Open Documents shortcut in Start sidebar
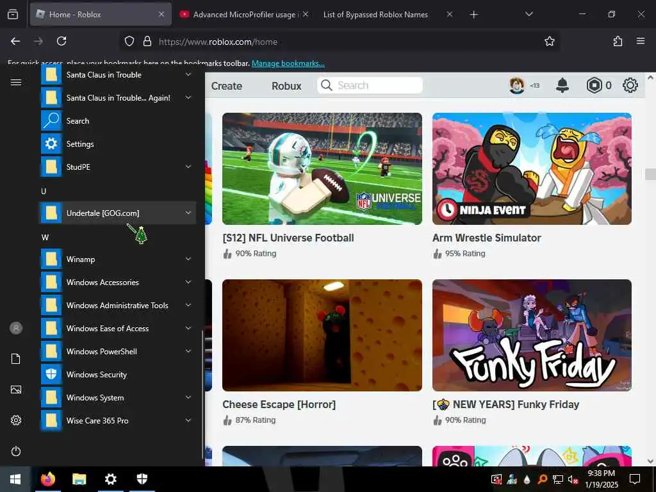This screenshot has height=492, width=656. (16, 359)
